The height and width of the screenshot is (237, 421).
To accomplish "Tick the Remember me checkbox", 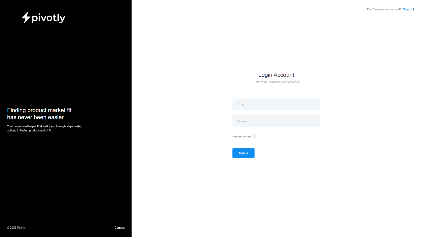I will 254,136.
